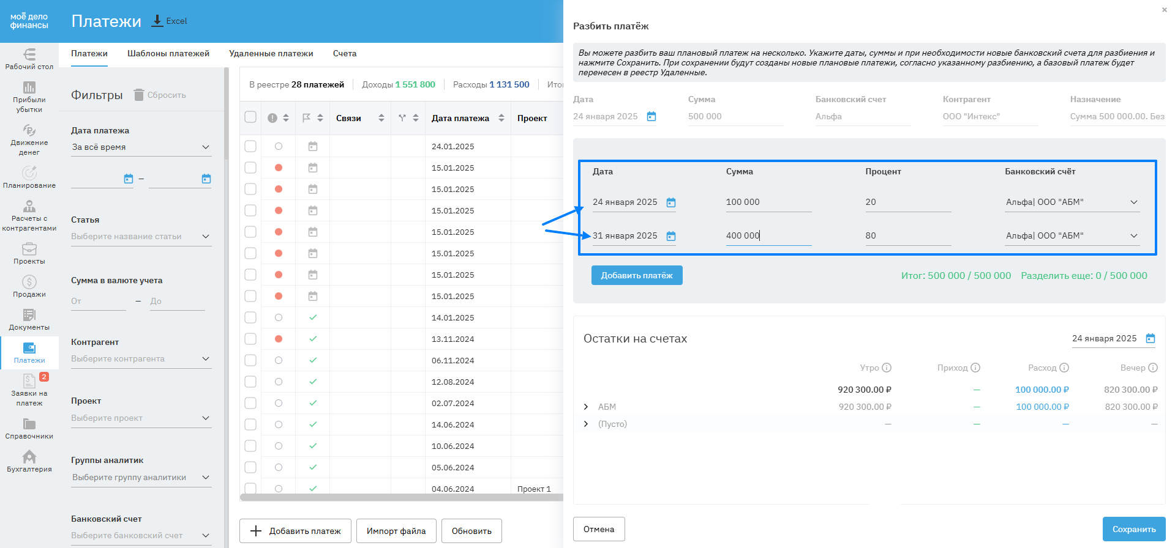Check the 14.01.2025 payment row checkbox
This screenshot has width=1175, height=548.
(250, 317)
